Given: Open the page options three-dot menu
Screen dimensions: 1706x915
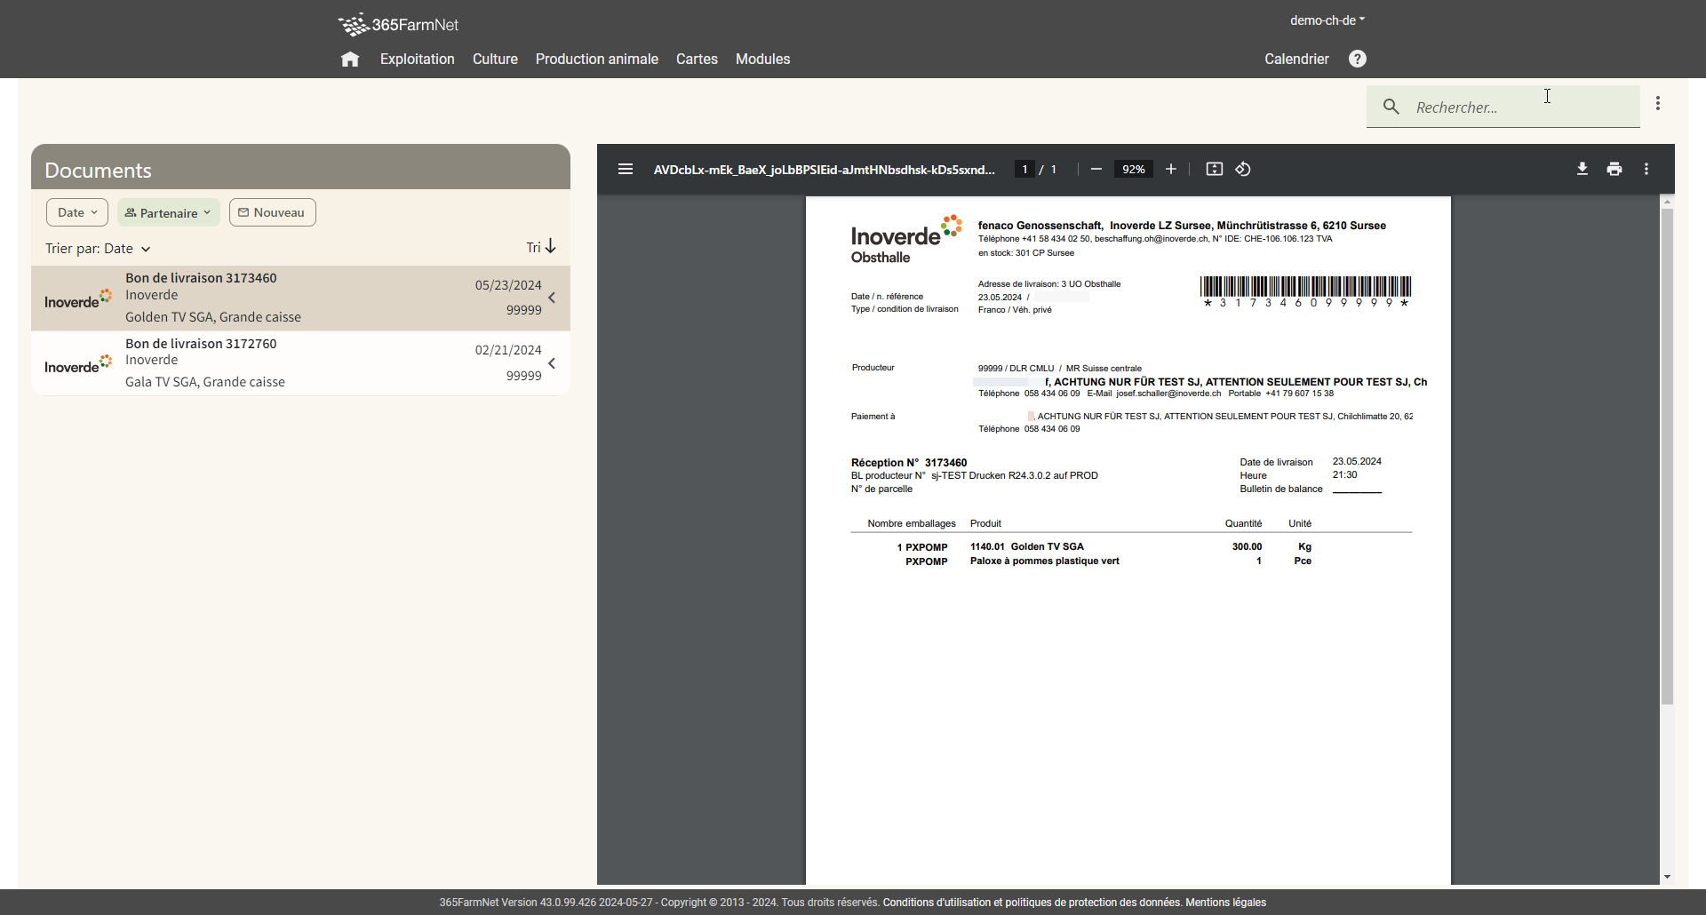Looking at the screenshot, I should point(1658,104).
